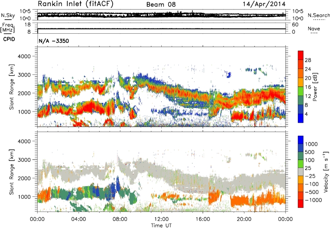Click the '10^5' left noise axis value
This screenshot has height=228, width=330.
[x=25, y=12]
